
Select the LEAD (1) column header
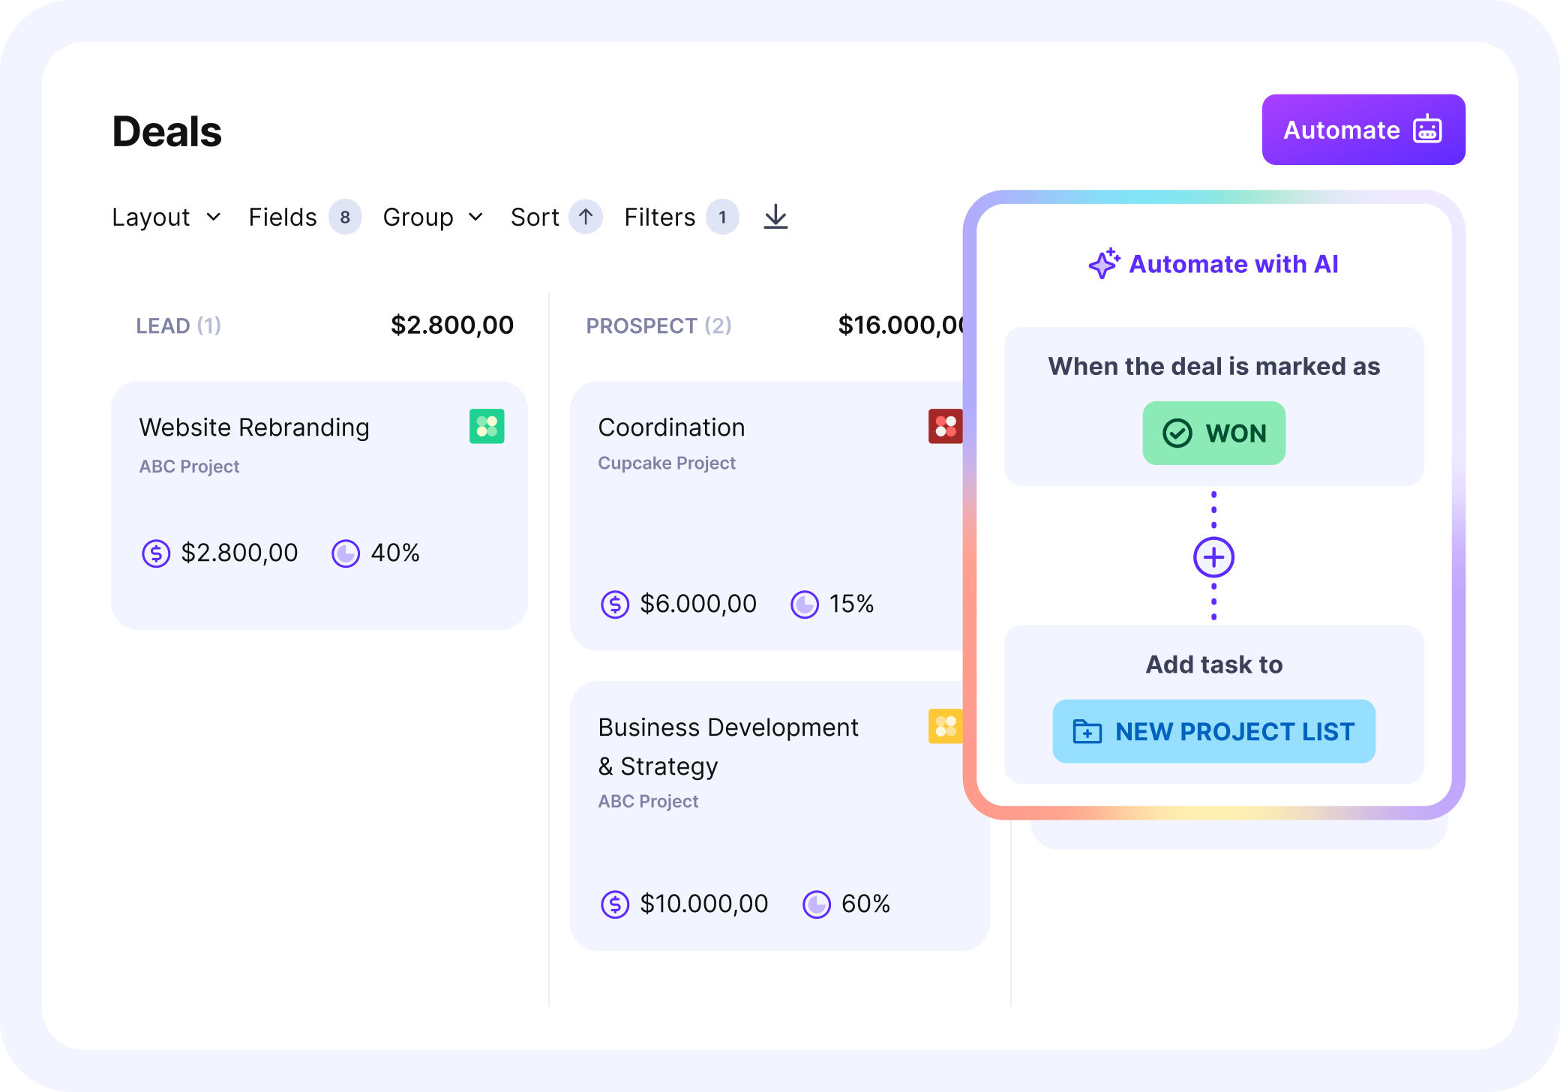(x=178, y=325)
